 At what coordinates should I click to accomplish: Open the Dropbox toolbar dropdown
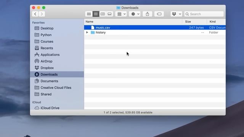176,14
